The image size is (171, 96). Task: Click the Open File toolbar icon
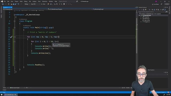(x=11, y=4)
